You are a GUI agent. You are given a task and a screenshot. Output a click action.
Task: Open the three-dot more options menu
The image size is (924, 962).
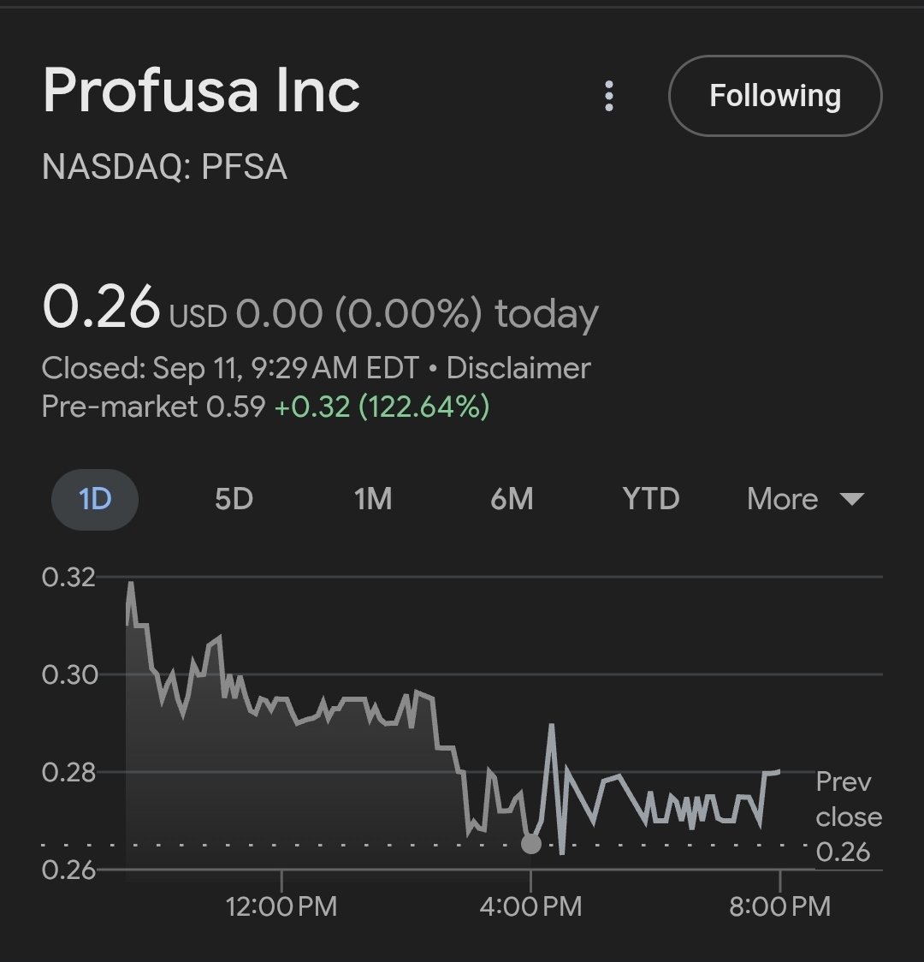609,96
